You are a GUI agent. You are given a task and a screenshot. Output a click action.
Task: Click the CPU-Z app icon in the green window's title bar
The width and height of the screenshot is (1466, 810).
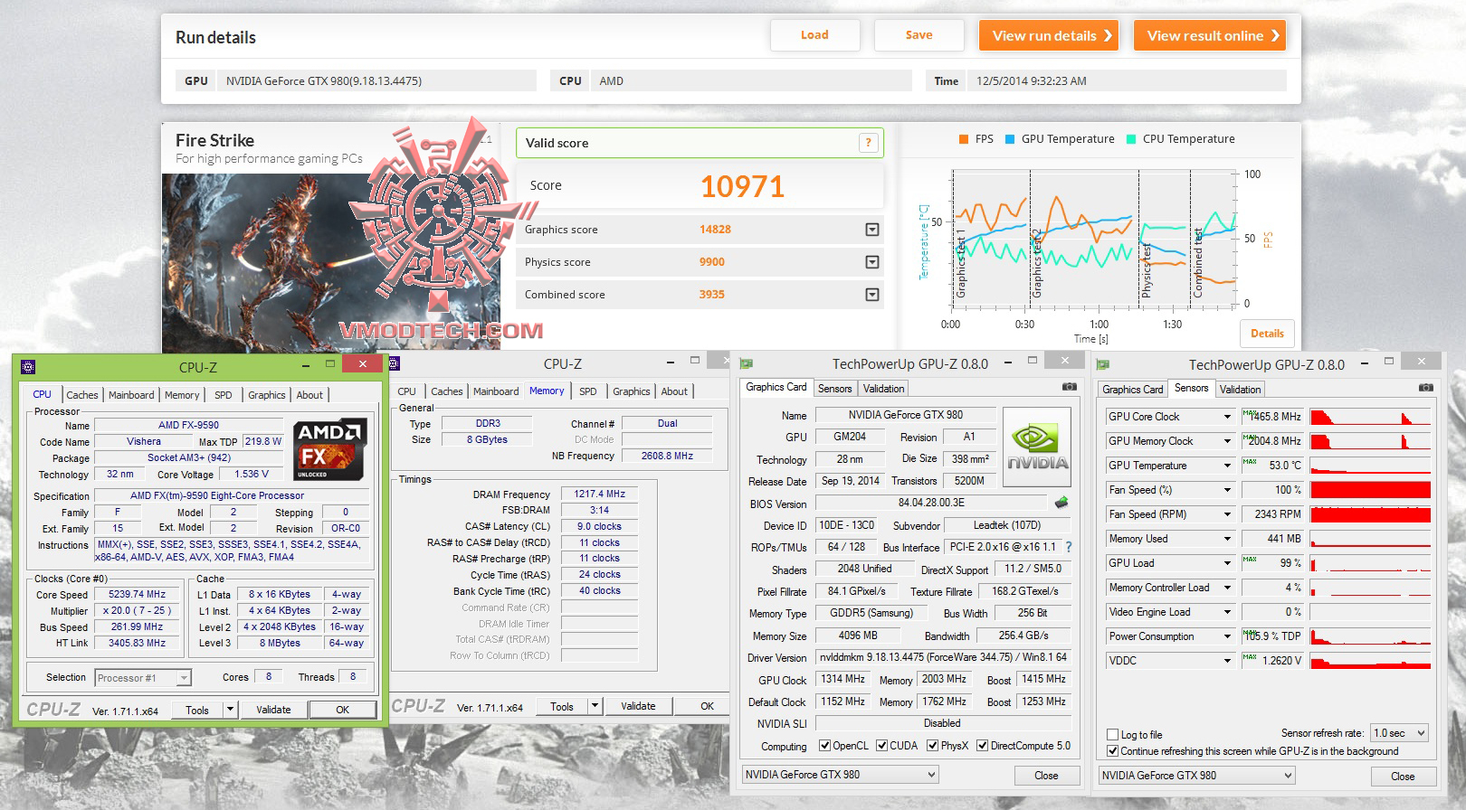point(28,367)
